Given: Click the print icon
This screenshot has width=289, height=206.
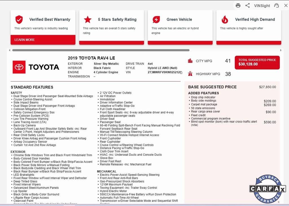Looking at the screenshot, I should [238, 6].
